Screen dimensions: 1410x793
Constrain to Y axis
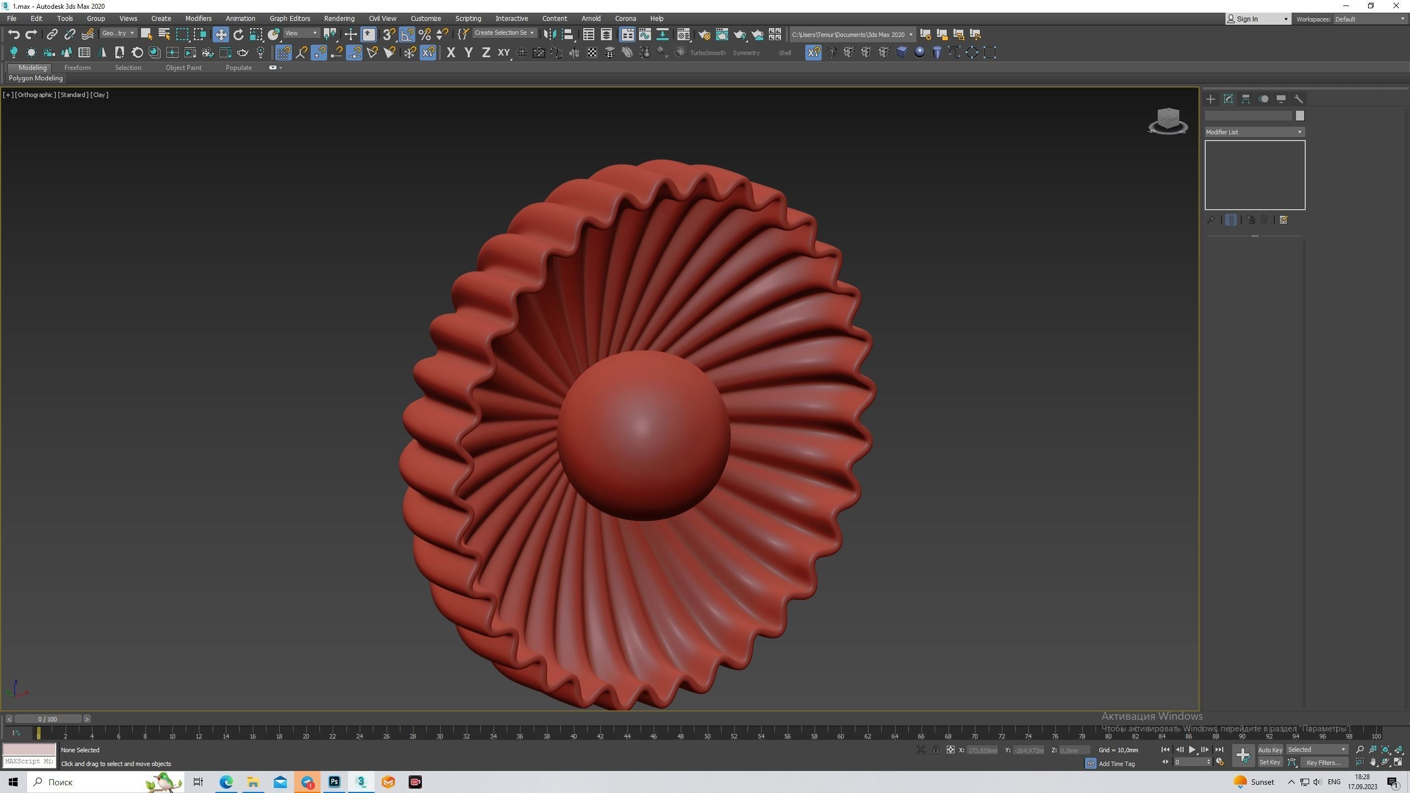(469, 52)
